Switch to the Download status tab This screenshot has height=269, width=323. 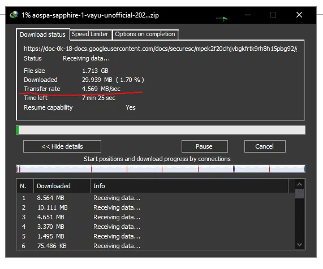[42, 34]
